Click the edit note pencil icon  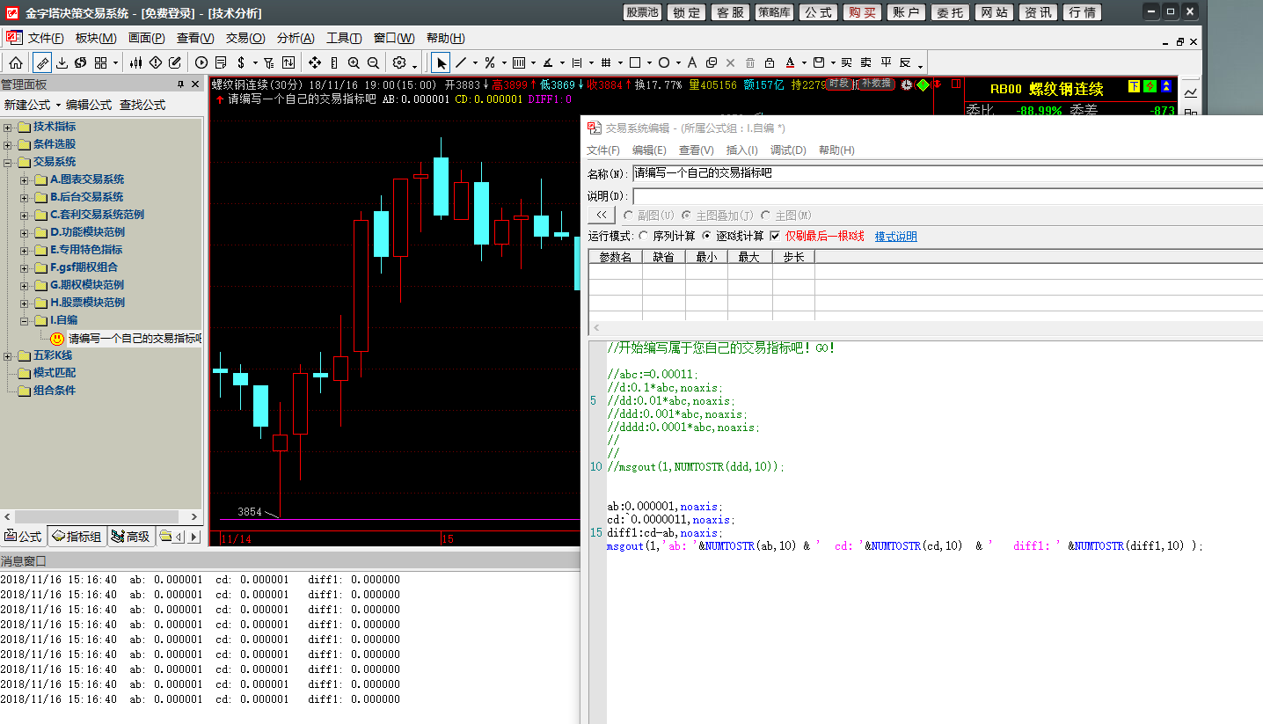(175, 62)
